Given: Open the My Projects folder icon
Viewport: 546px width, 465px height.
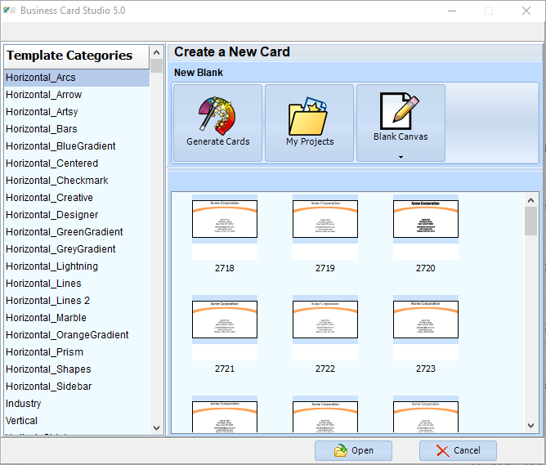Looking at the screenshot, I should pyautogui.click(x=308, y=116).
